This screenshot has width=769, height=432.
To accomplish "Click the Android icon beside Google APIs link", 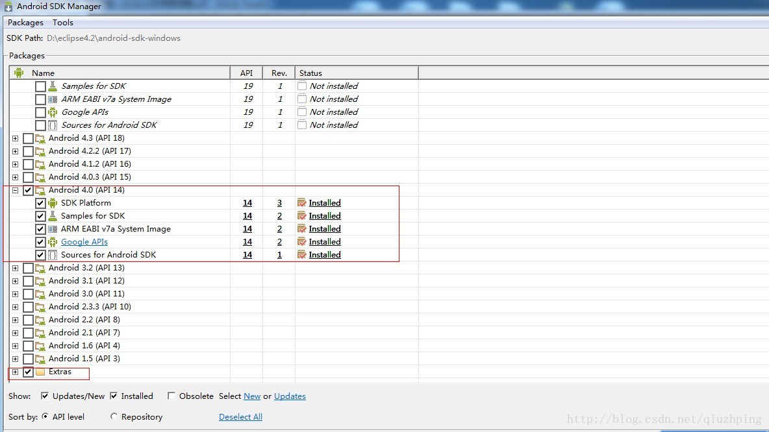I will pos(53,242).
